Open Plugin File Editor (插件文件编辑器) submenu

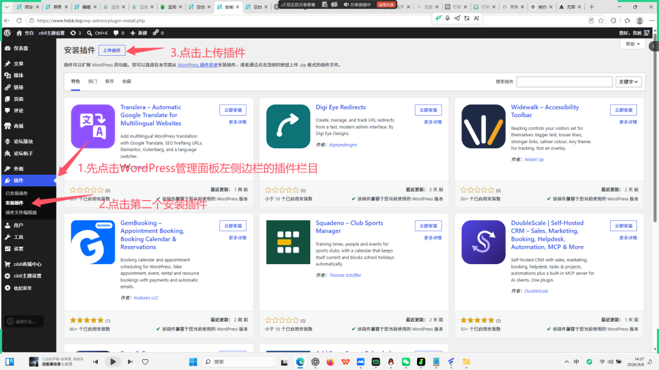(x=21, y=213)
